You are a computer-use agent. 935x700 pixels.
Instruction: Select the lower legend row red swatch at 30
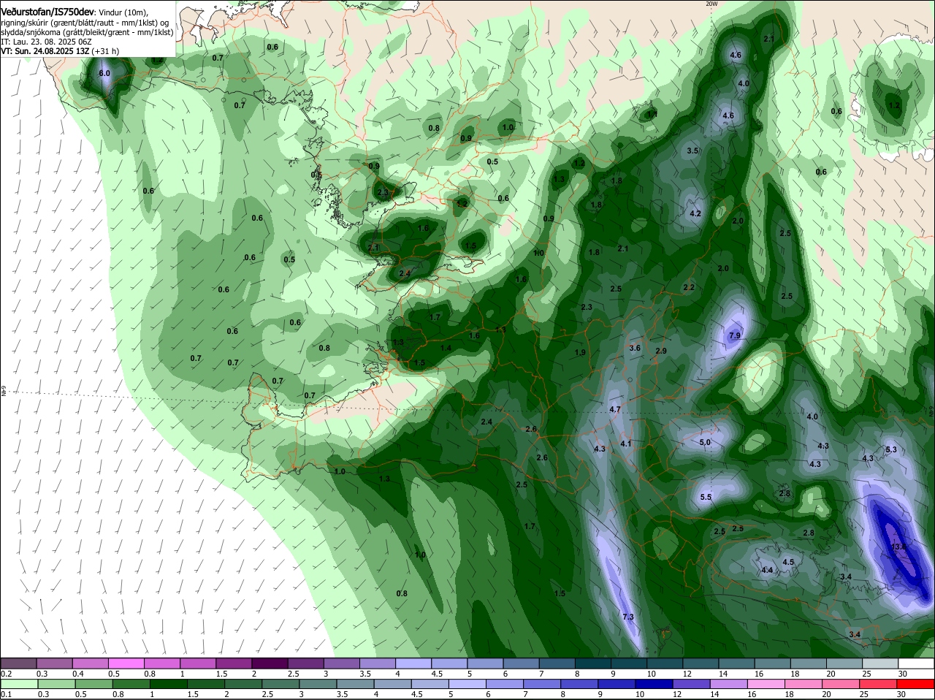click(916, 684)
